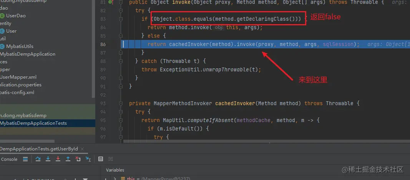This screenshot has width=410, height=180.
Task: Click the blue Step Into icon
Action: click(x=48, y=159)
